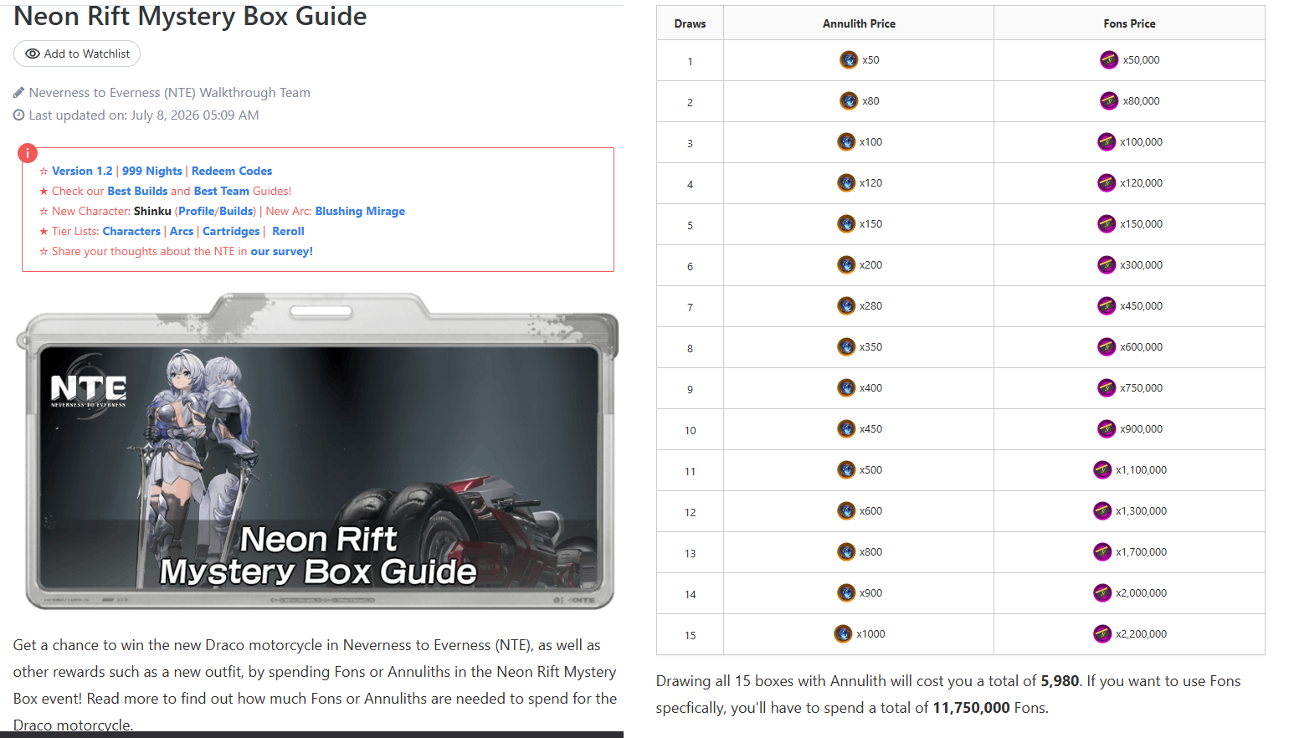Click the Annulith icon beside x450
Viewport: 1289px width, 738px height.
tap(846, 428)
